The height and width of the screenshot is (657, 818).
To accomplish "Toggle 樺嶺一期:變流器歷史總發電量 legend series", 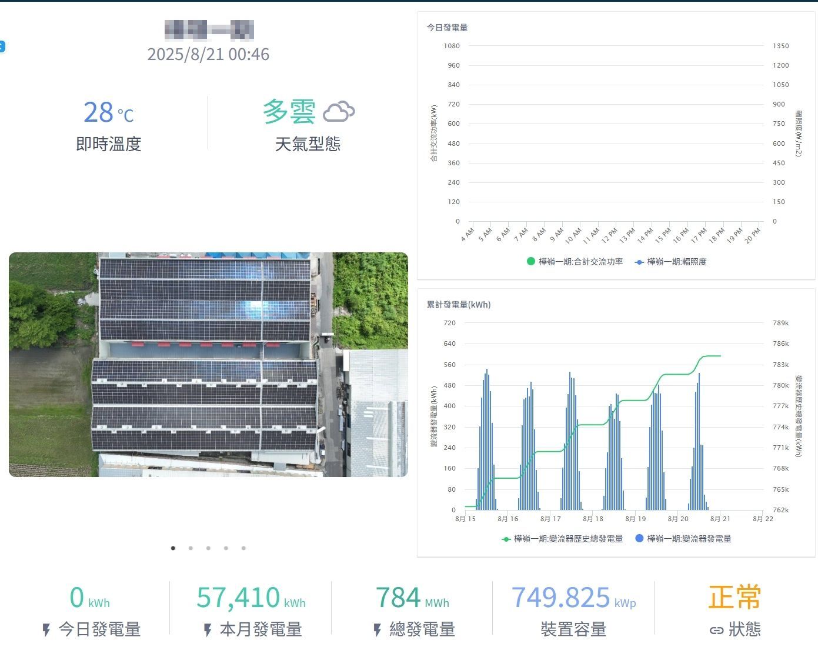I will pyautogui.click(x=562, y=539).
